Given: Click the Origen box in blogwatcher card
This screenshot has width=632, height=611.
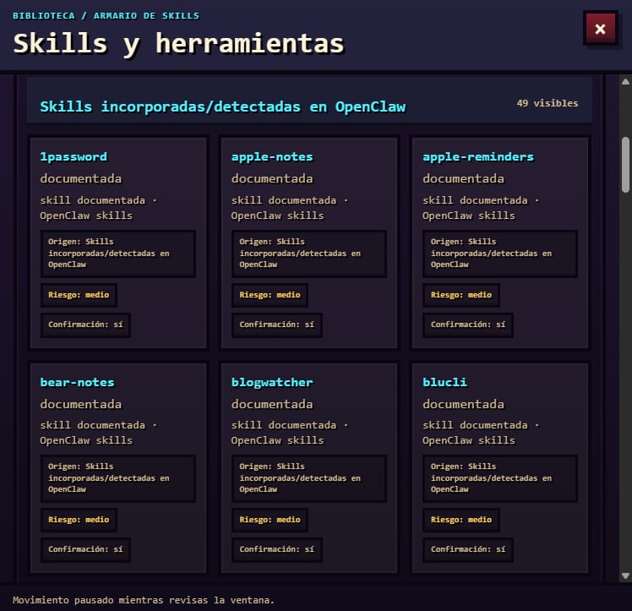Looking at the screenshot, I should click(x=309, y=478).
